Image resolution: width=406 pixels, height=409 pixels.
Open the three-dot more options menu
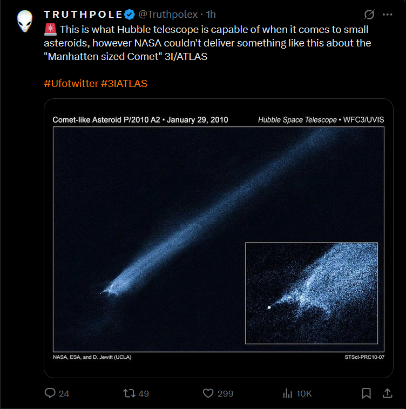click(387, 15)
